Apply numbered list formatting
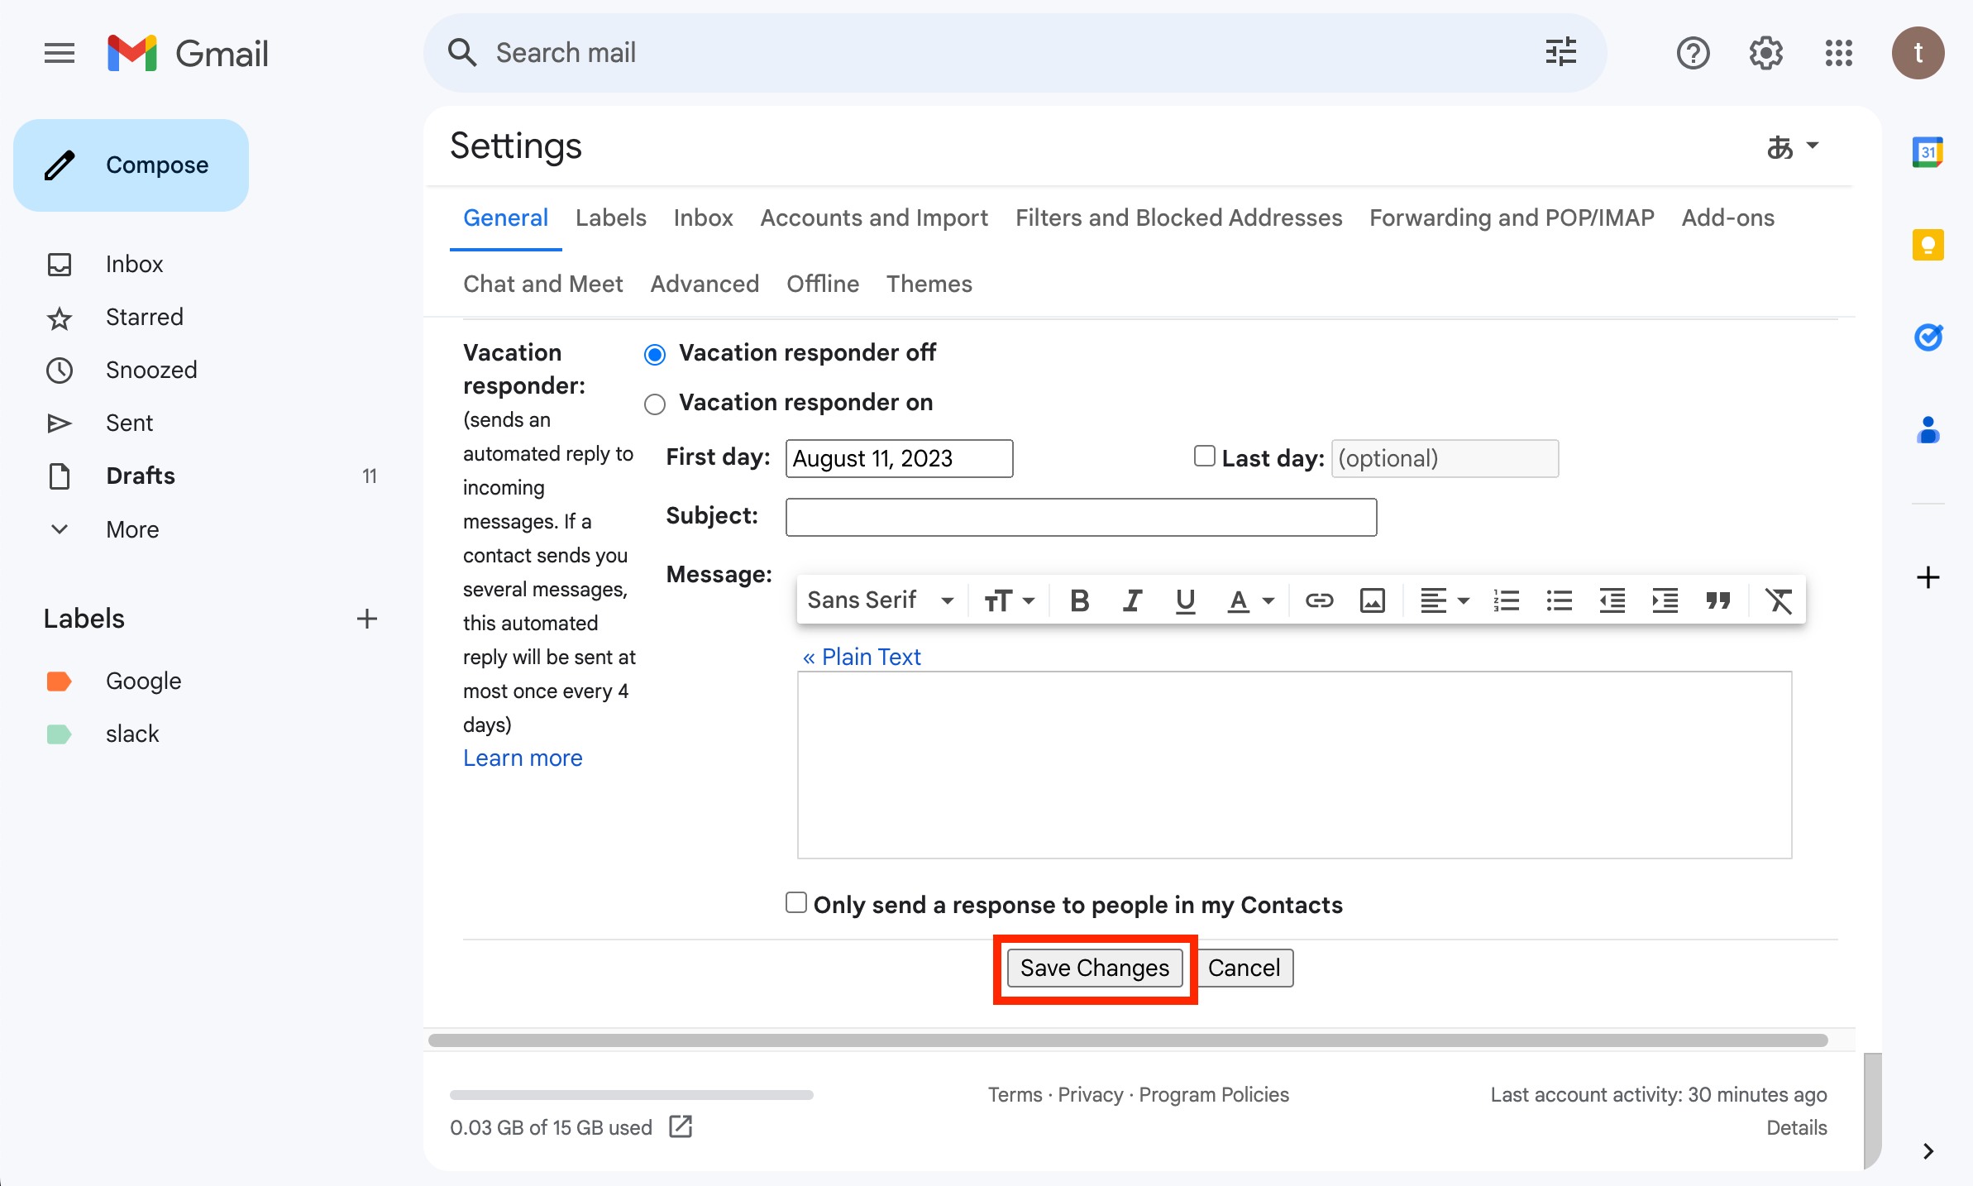 [x=1506, y=600]
